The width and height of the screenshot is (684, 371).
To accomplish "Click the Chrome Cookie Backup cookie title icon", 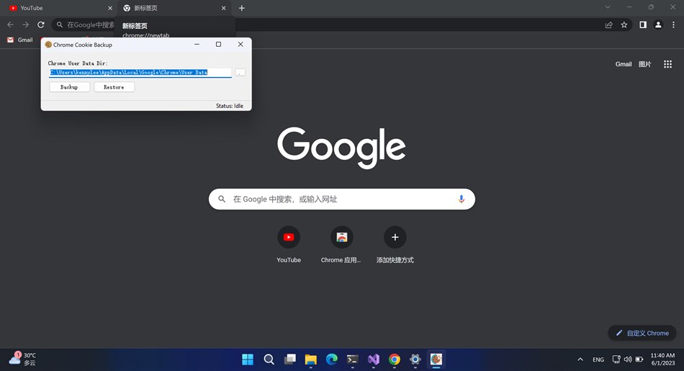I will (x=48, y=45).
